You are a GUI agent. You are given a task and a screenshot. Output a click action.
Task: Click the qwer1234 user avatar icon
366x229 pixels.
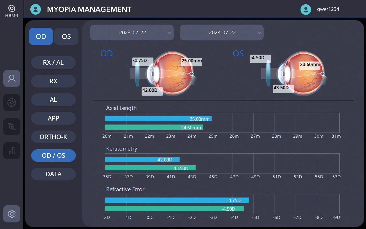click(306, 9)
